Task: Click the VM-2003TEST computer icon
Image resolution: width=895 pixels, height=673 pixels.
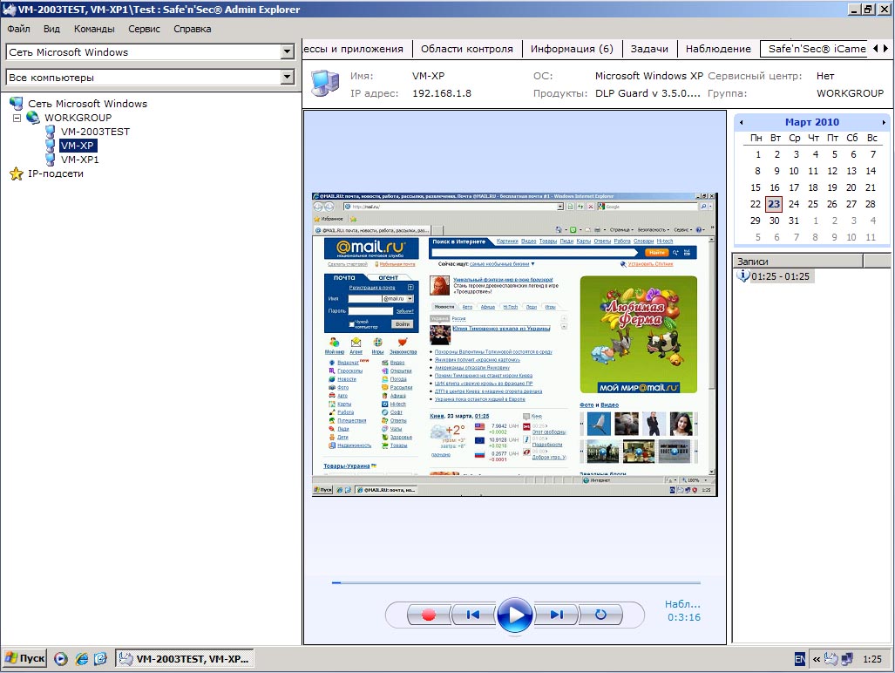Action: pyautogui.click(x=51, y=132)
